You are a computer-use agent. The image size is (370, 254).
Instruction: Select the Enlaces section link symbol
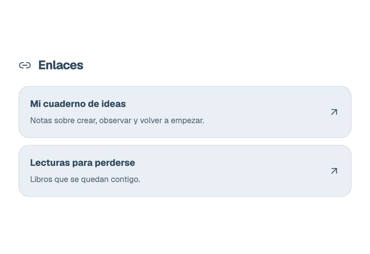[25, 65]
